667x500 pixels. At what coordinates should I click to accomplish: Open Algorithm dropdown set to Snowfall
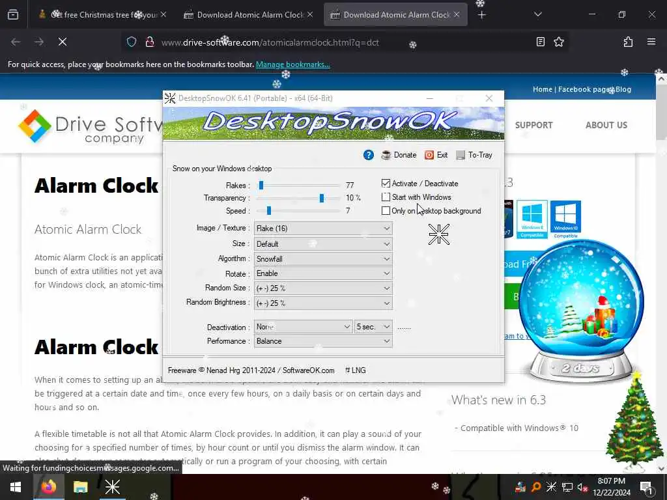pyautogui.click(x=323, y=259)
